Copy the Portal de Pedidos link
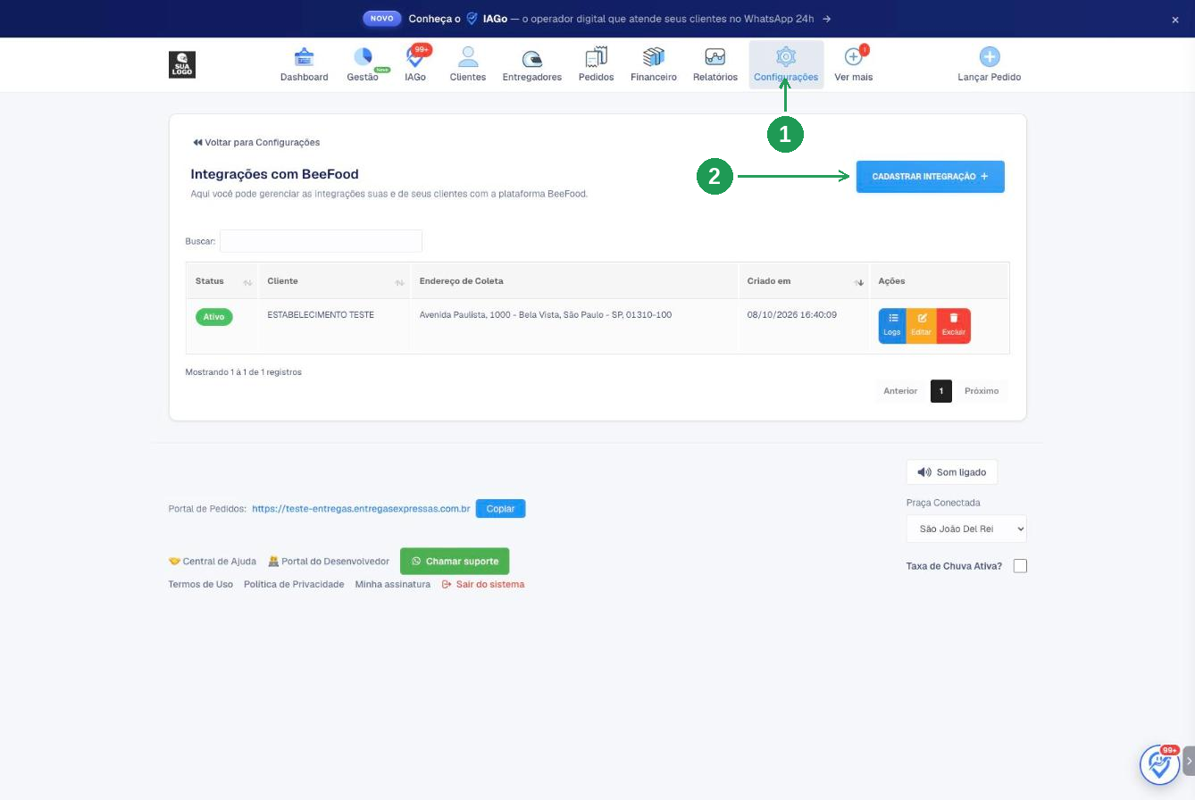 [x=500, y=509]
